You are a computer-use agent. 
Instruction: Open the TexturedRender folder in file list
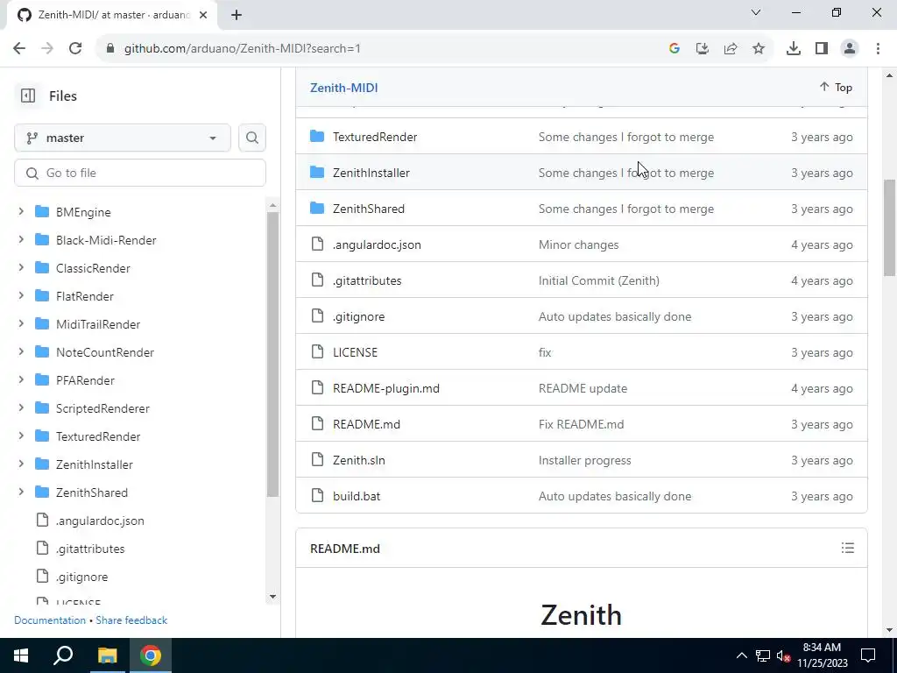coord(375,137)
